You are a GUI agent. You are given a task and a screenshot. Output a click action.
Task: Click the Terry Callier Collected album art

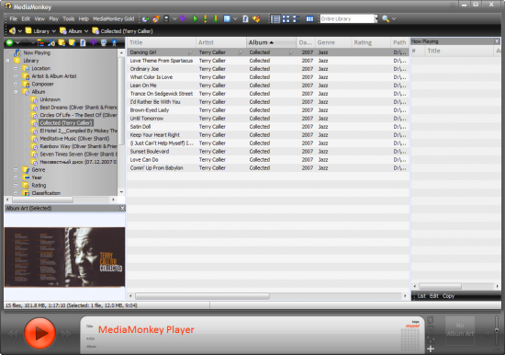coord(64,258)
